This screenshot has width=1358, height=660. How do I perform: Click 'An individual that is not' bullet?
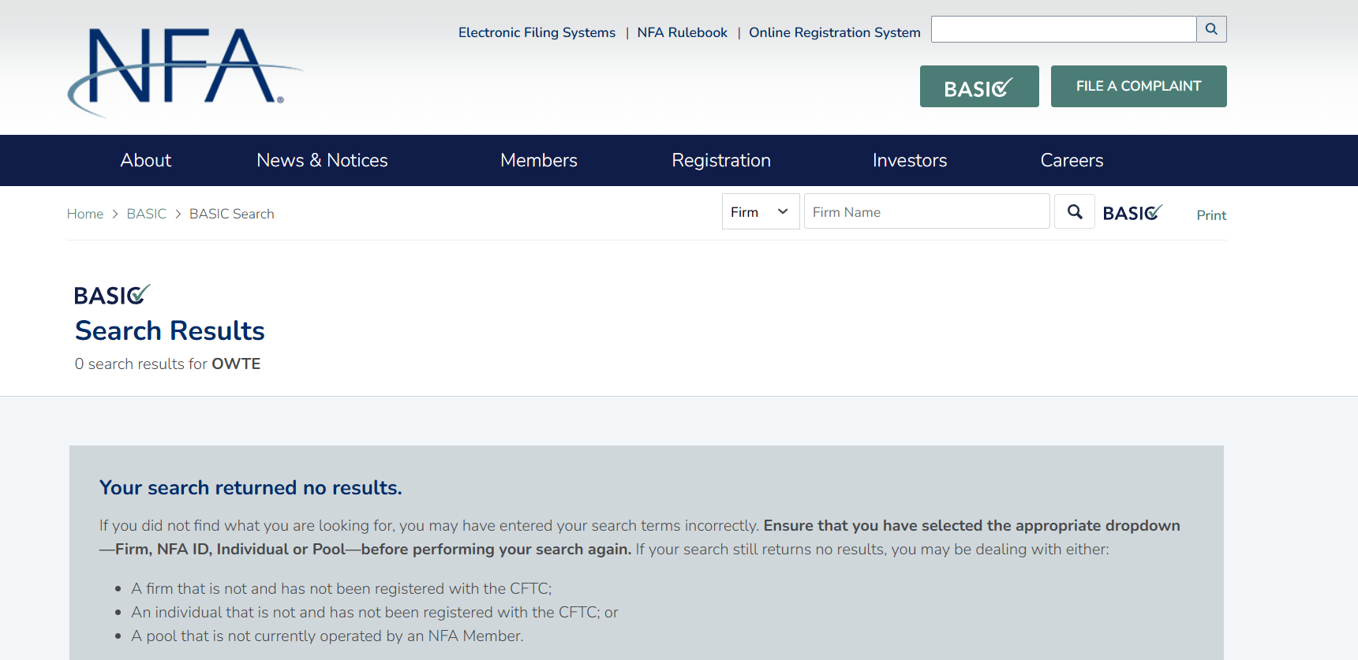pos(375,612)
